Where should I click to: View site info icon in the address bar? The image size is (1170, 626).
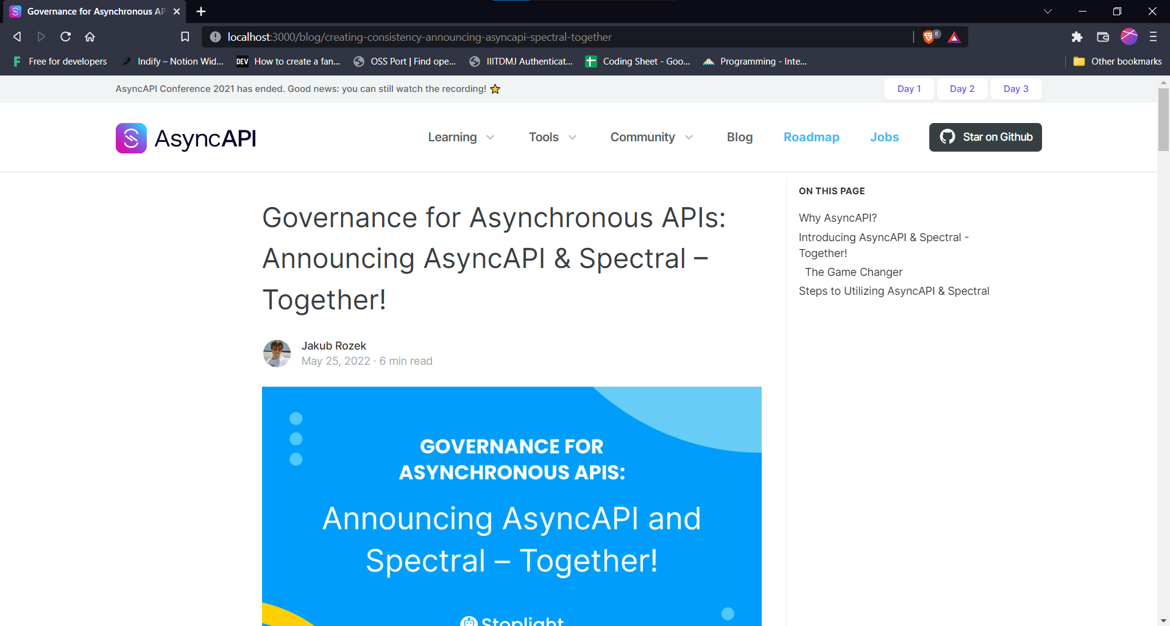(215, 37)
